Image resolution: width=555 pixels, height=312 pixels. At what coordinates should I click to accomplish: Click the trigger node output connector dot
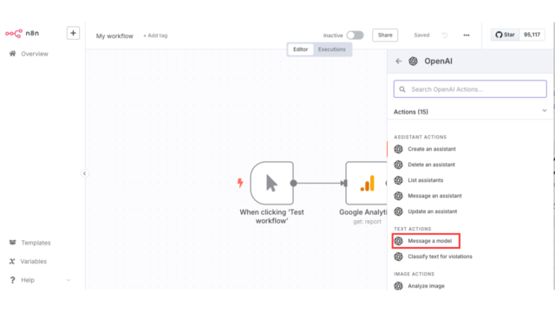293,183
